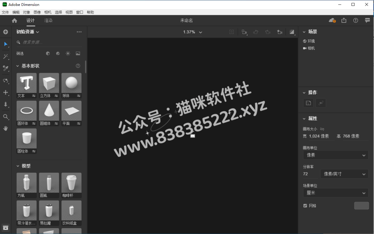The width and height of the screenshot is (374, 234).
Task: Open the 初始资源 assets dropdown
Action: (28, 32)
